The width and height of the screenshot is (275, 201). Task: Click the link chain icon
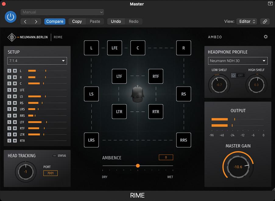click(265, 22)
